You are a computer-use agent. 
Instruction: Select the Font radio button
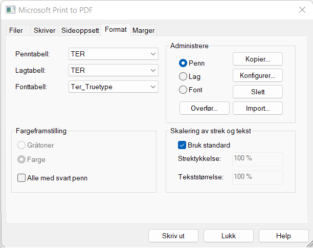(x=183, y=90)
